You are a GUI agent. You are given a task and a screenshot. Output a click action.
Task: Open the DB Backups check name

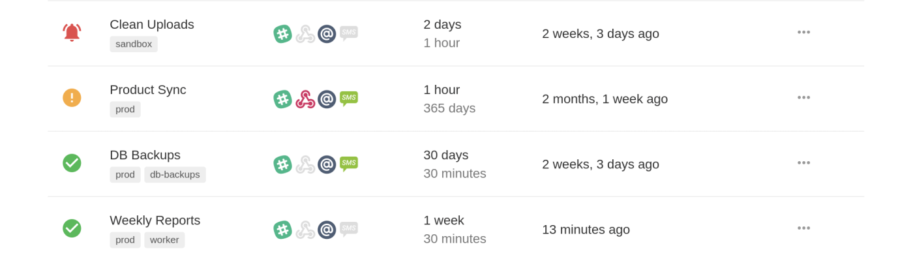145,155
